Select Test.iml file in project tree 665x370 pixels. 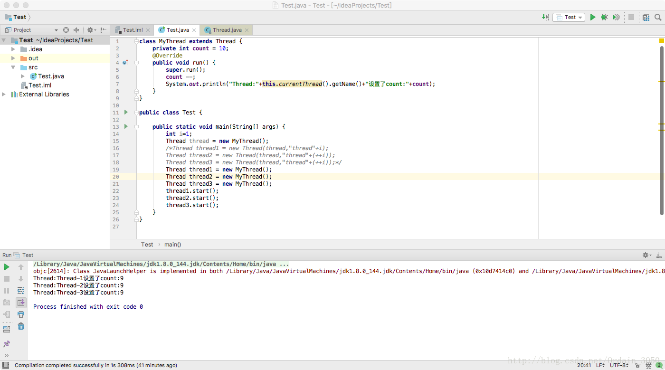[x=36, y=85]
